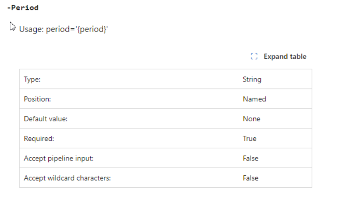
Task: Select the Named value cell
Action: point(254,99)
